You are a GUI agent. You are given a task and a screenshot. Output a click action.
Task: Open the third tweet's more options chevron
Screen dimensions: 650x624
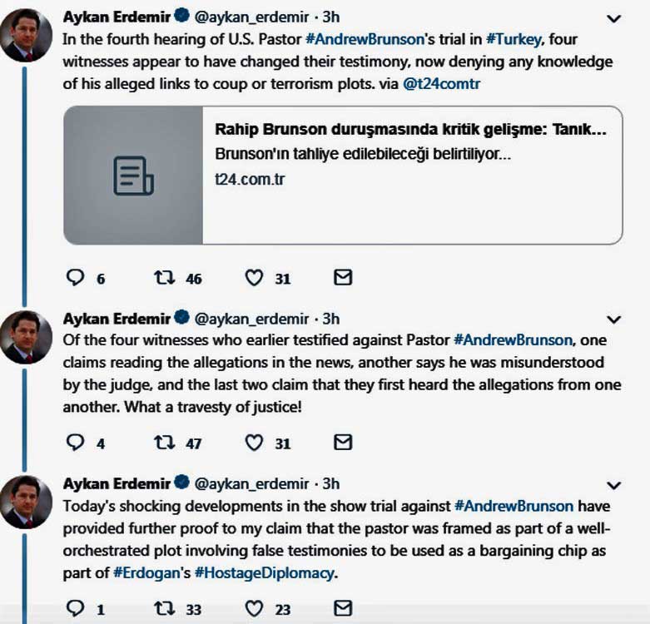613,485
